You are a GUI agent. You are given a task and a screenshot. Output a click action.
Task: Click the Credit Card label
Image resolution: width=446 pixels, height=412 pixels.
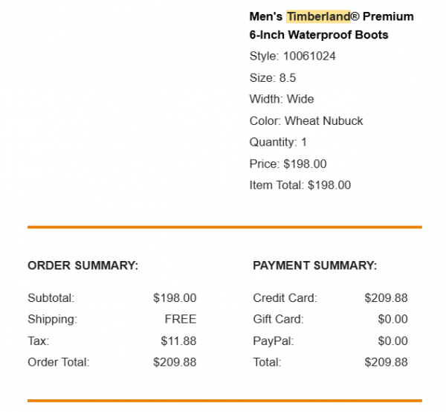[285, 298]
